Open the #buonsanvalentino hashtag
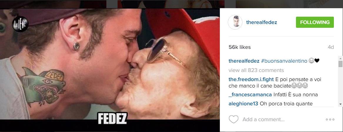Screen dimensions: 343x132 coord(284,61)
